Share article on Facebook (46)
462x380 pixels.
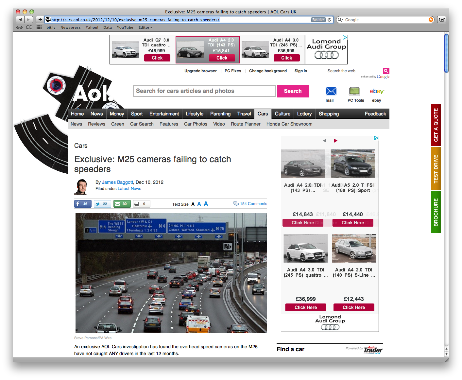pyautogui.click(x=83, y=204)
